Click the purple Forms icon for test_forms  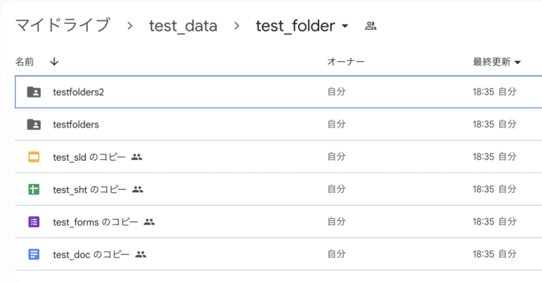pyautogui.click(x=34, y=222)
